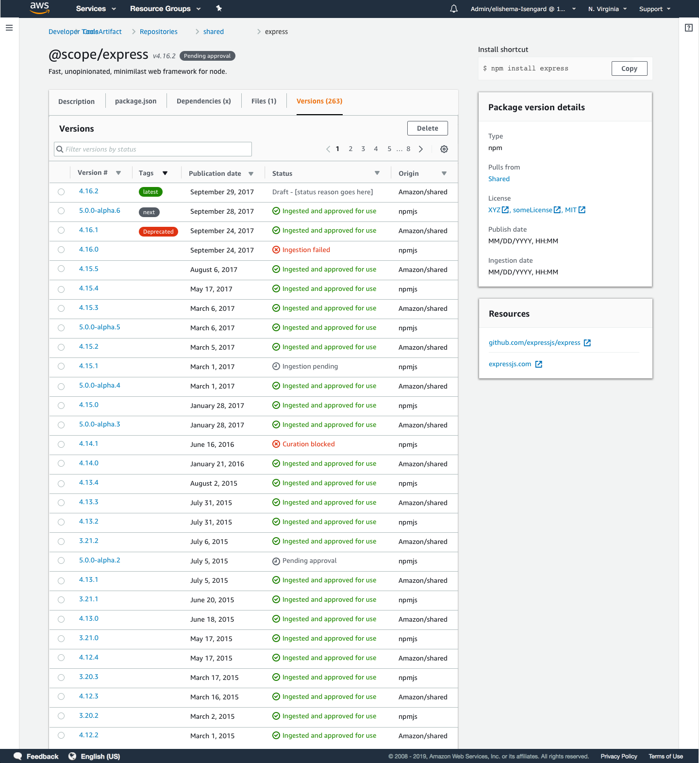Image resolution: width=699 pixels, height=763 pixels.
Task: Select radio button for version 4.16.1
Action: pyautogui.click(x=61, y=230)
